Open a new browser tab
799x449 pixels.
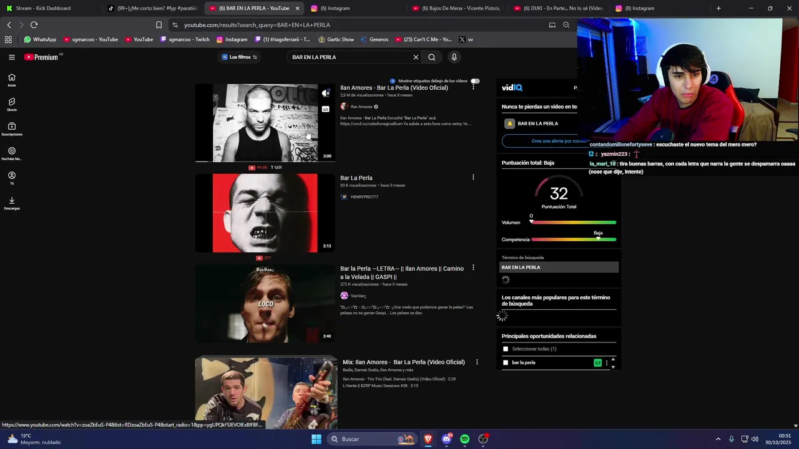coord(718,8)
